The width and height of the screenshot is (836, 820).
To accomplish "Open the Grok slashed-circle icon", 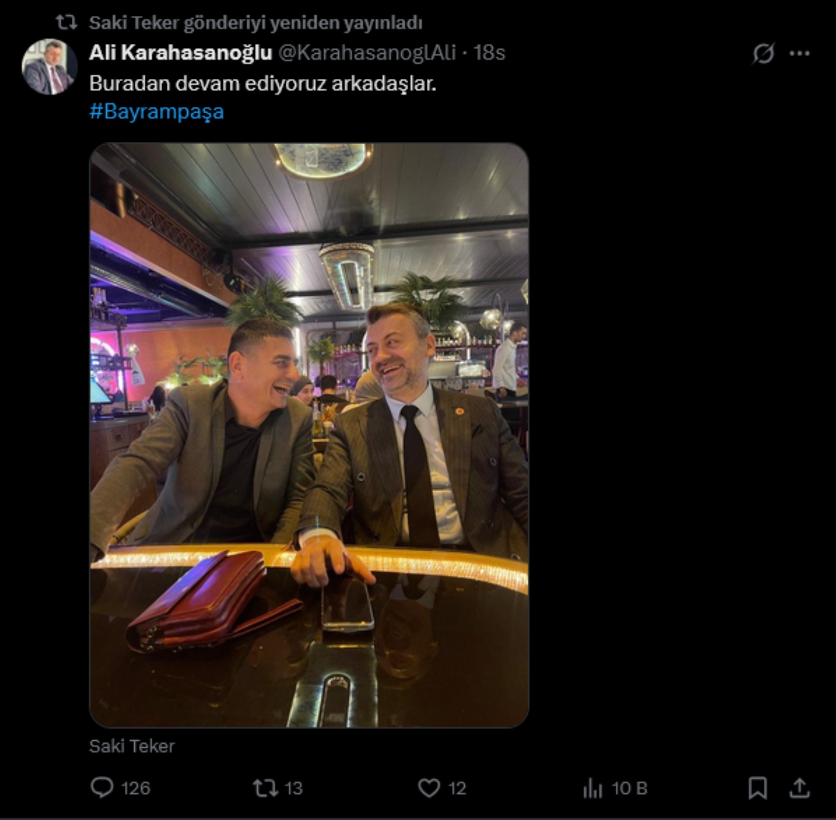I will click(763, 53).
